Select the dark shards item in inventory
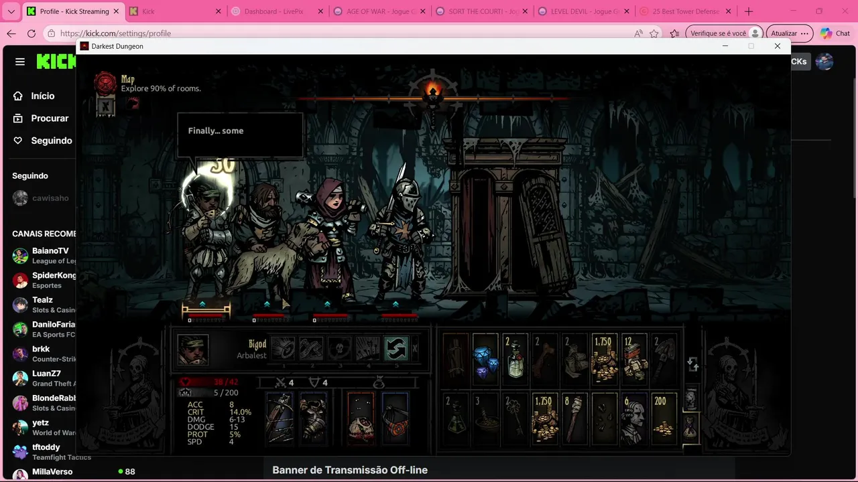This screenshot has height=482, width=858. [604, 418]
